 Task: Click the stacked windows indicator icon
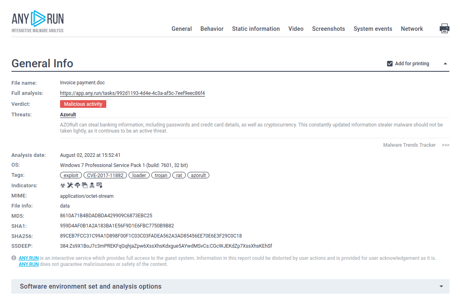pyautogui.click(x=84, y=185)
